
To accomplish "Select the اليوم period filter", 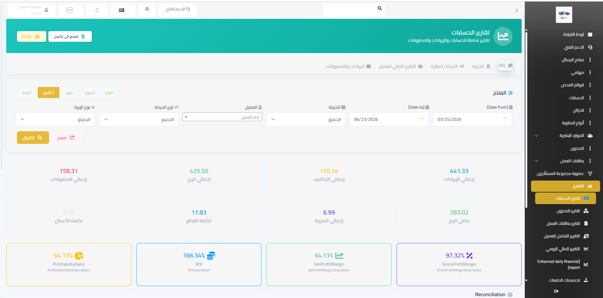I will tap(109, 93).
